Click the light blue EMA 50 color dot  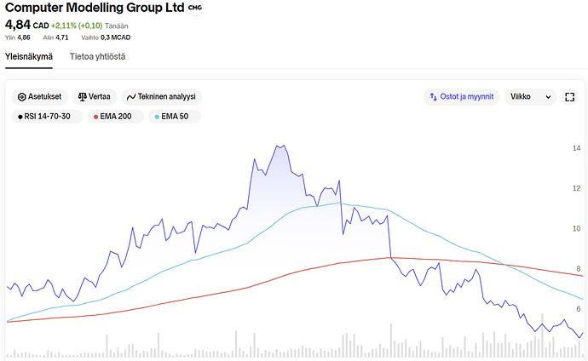tap(157, 117)
